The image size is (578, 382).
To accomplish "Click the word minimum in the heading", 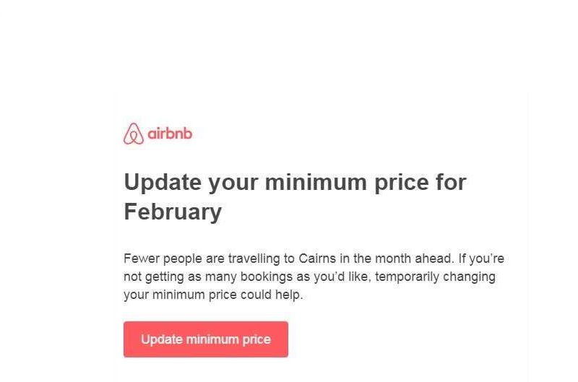I will (316, 182).
